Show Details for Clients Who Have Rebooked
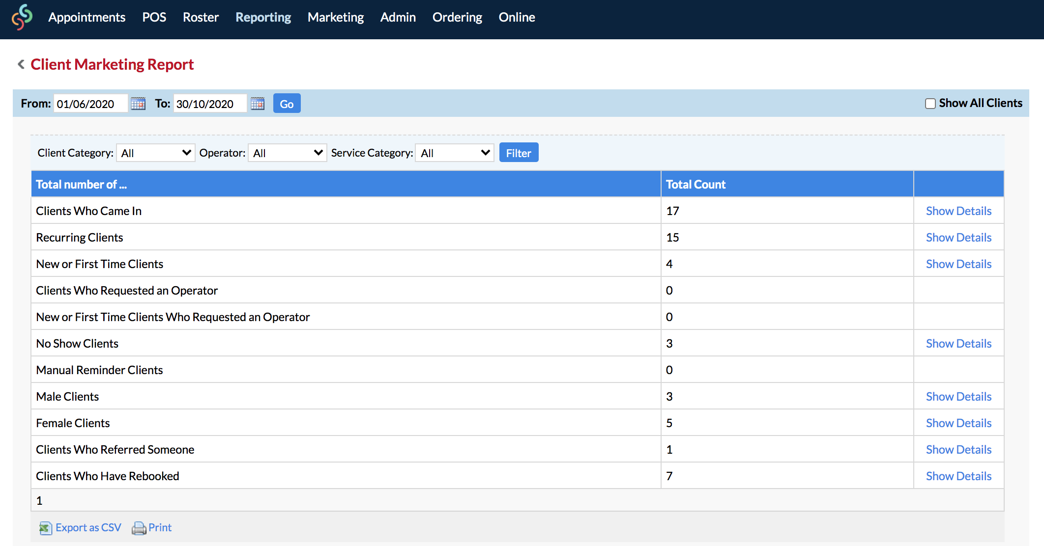 958,476
